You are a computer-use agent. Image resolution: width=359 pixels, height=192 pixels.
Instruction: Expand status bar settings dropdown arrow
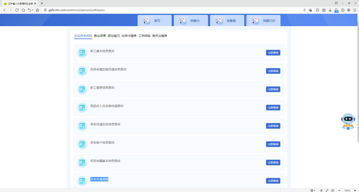point(315,190)
